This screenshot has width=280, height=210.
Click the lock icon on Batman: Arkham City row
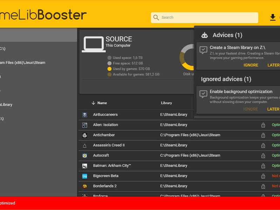(x=263, y=166)
